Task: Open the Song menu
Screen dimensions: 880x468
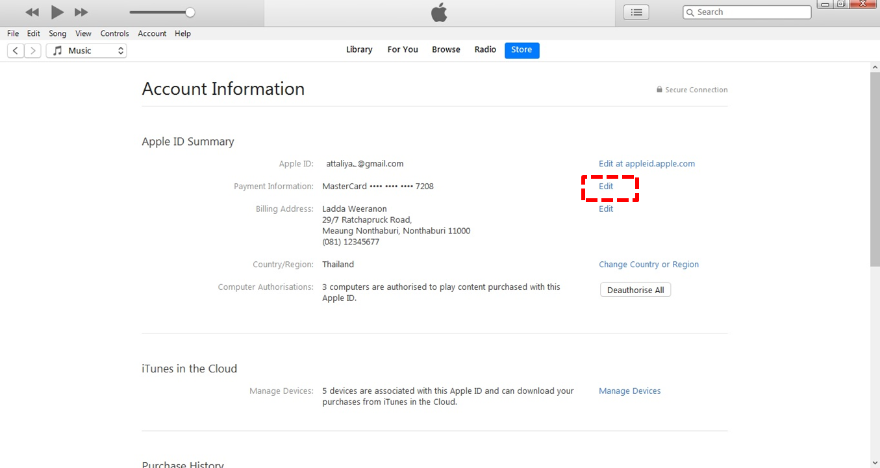Action: pyautogui.click(x=58, y=33)
